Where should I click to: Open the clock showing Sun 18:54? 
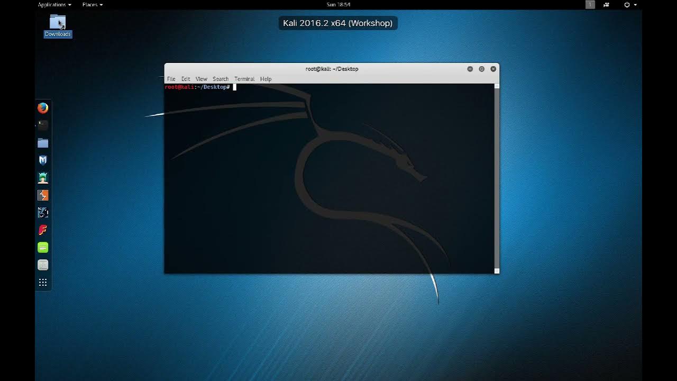coord(338,5)
